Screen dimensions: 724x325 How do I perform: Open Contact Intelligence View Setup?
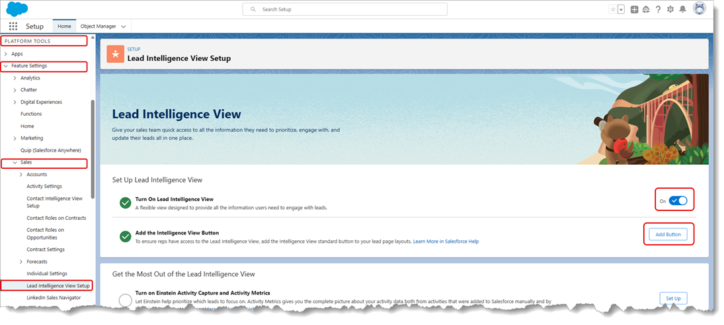(54, 202)
